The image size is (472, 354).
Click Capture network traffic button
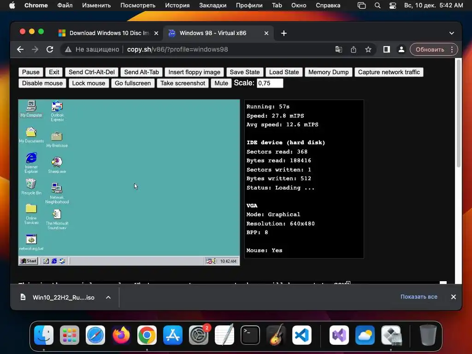click(389, 72)
